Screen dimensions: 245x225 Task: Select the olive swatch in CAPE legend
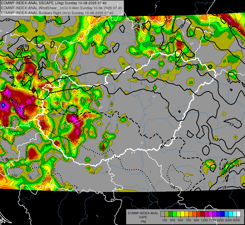(167, 214)
